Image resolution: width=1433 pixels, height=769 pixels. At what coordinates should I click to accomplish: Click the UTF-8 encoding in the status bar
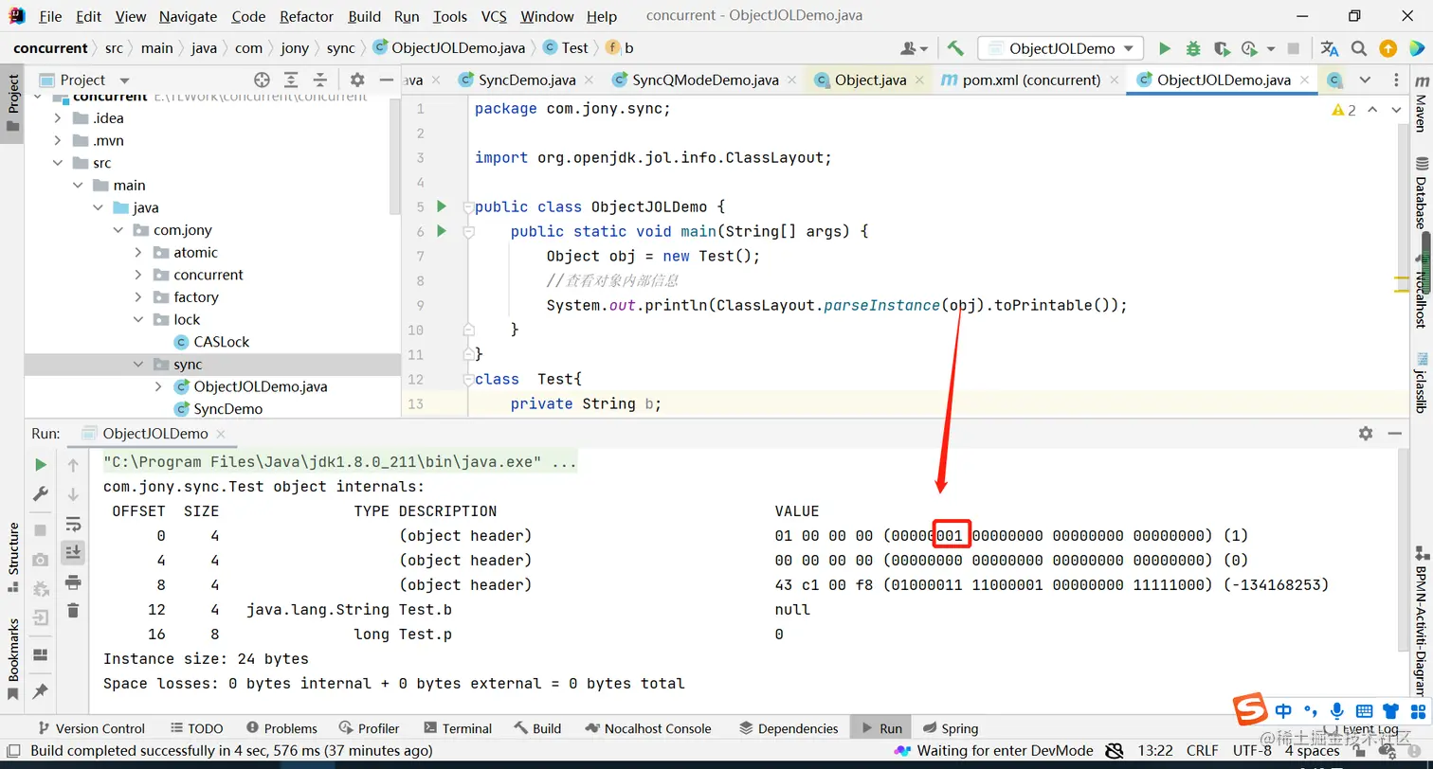pos(1252,751)
